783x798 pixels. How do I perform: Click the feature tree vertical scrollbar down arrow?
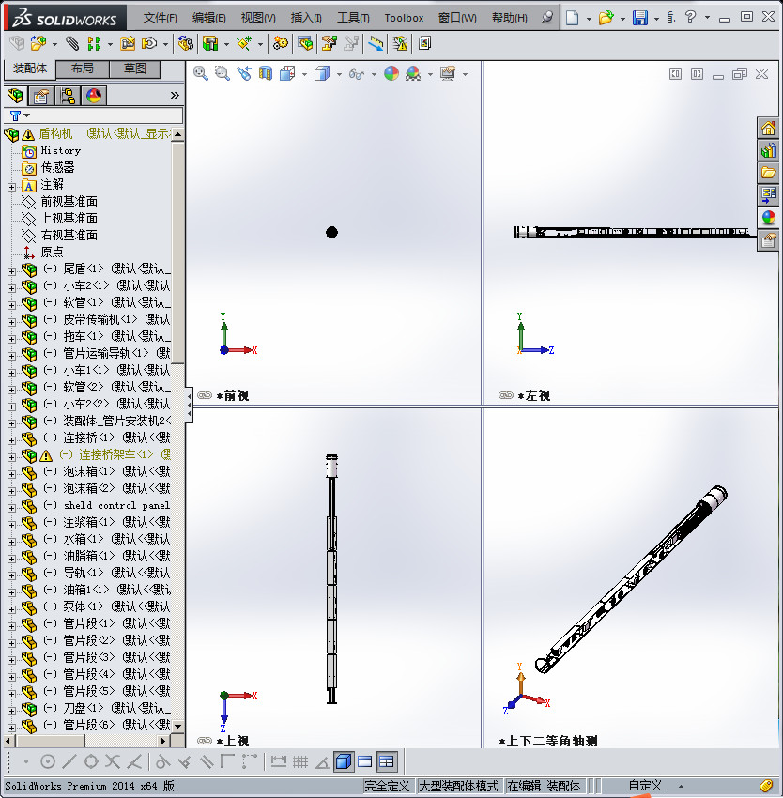[x=177, y=727]
